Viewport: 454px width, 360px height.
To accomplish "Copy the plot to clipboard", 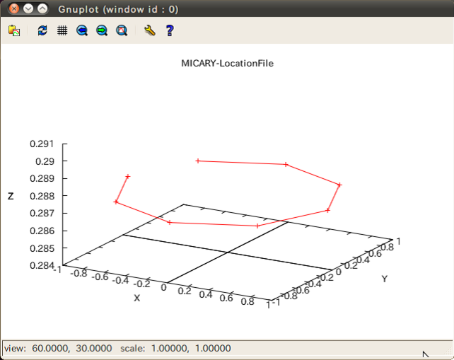I will point(14,30).
